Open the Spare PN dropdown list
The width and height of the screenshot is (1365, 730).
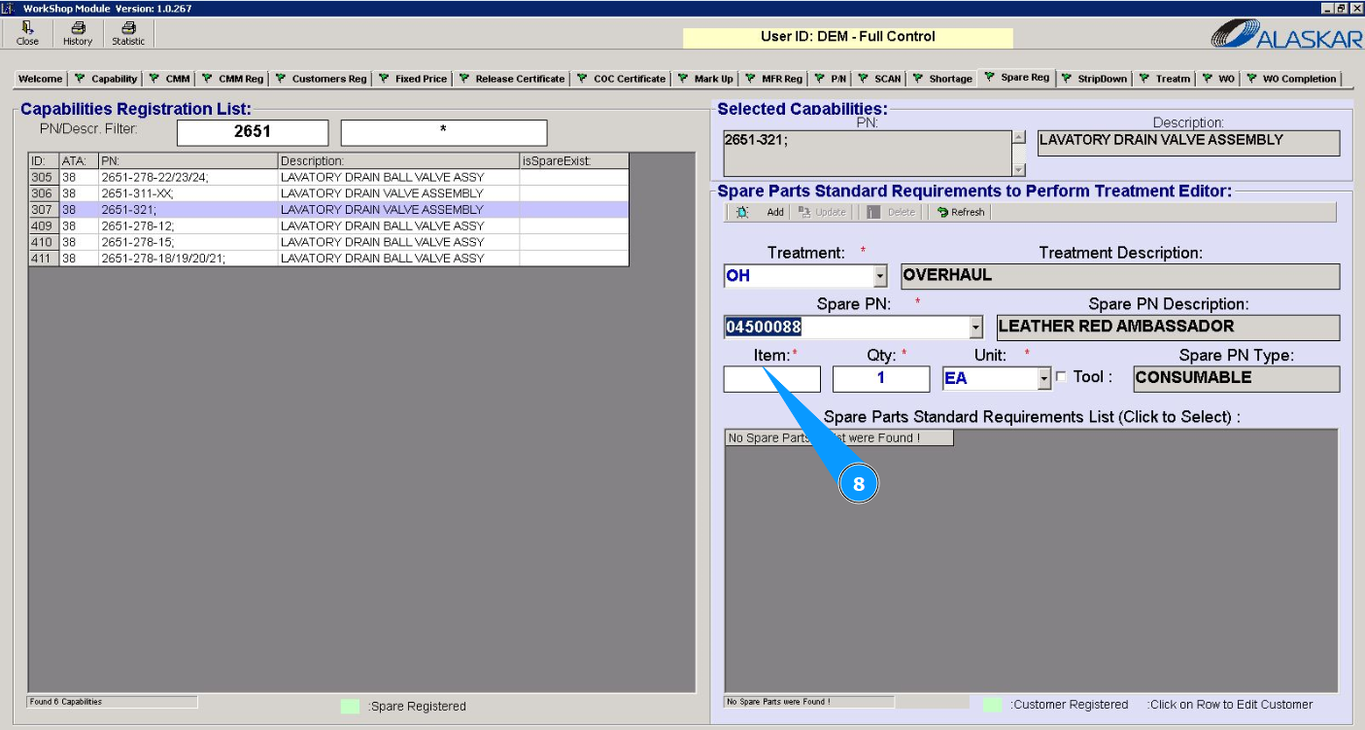point(976,328)
